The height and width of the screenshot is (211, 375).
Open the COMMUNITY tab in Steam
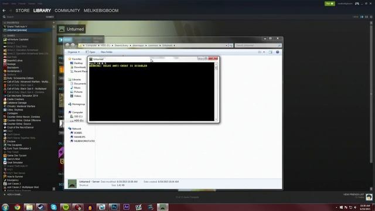[67, 11]
